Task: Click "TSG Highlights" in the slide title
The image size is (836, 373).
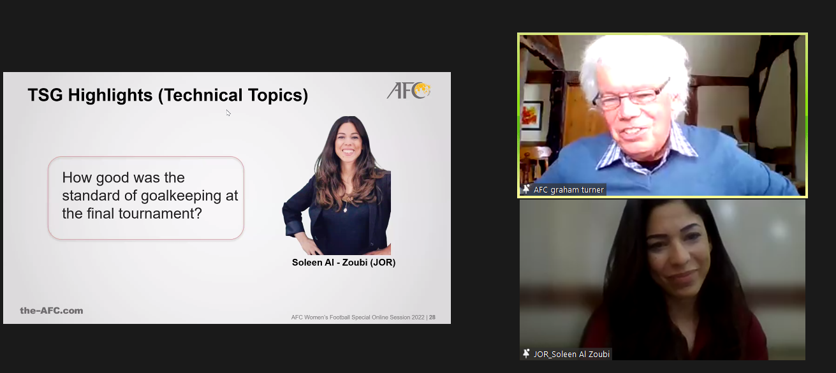Action: pos(90,96)
